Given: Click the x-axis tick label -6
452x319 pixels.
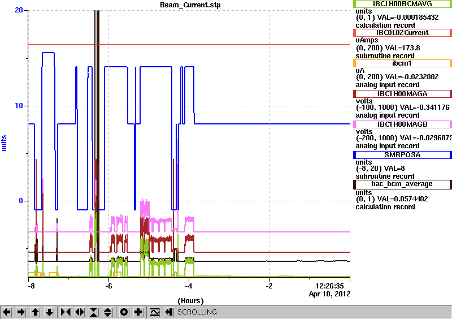Looking at the screenshot, I should pos(108,286).
